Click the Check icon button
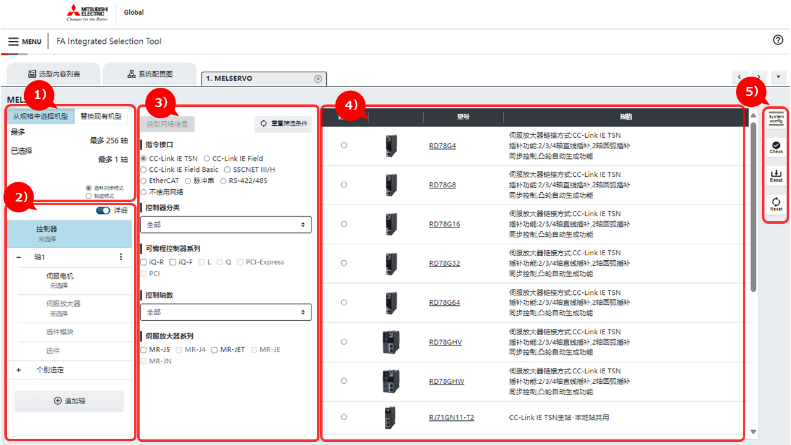791x445 pixels. [776, 147]
